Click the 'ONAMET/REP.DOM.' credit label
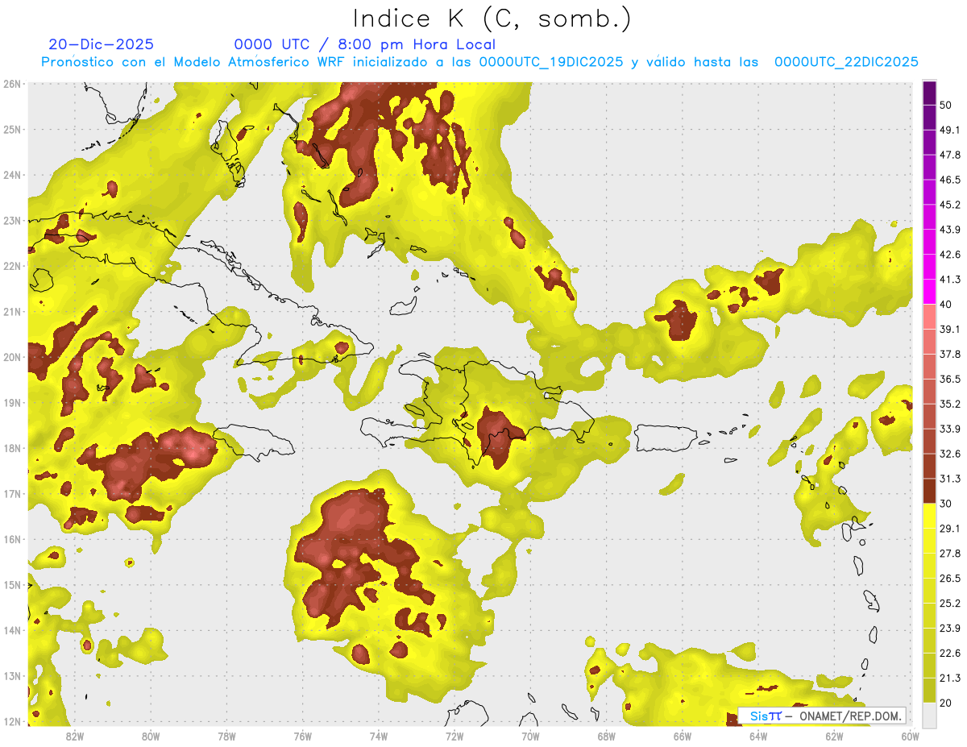The height and width of the screenshot is (747, 967). pyautogui.click(x=849, y=716)
